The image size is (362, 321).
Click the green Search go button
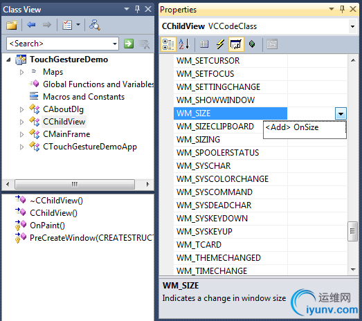pyautogui.click(x=129, y=44)
